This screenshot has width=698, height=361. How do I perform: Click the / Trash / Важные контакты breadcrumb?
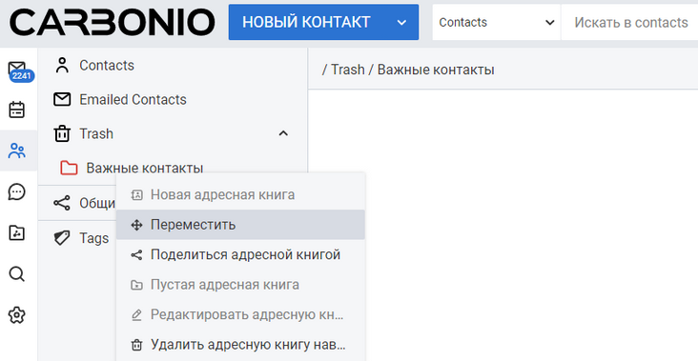[x=408, y=70]
